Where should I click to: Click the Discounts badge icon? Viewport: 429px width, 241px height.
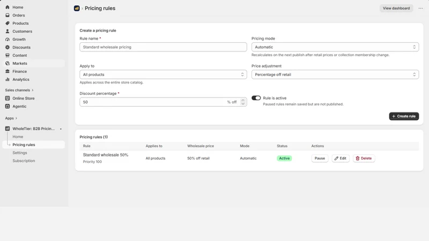point(8,47)
